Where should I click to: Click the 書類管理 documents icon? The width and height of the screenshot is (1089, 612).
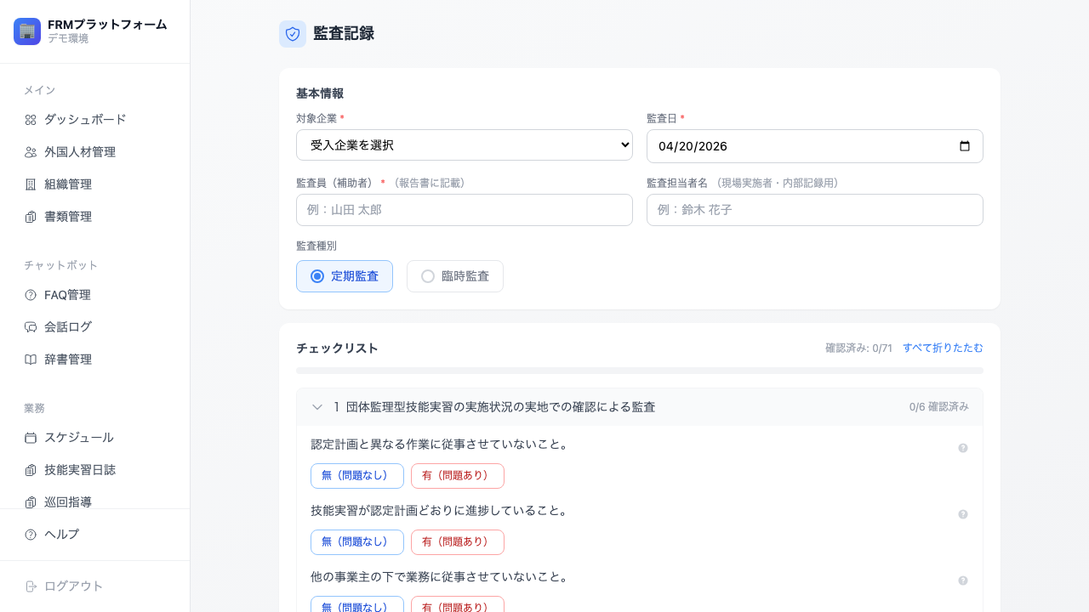pyautogui.click(x=31, y=217)
